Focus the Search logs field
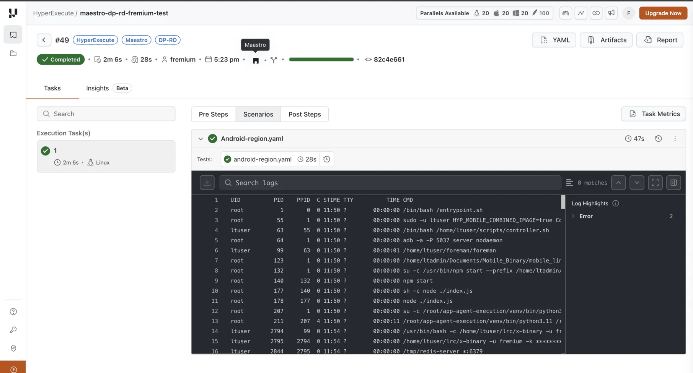693x373 pixels. pos(390,183)
